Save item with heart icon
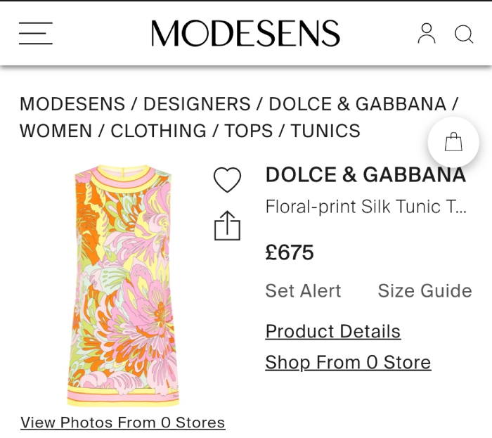Image resolution: width=492 pixels, height=438 pixels. coord(227,180)
